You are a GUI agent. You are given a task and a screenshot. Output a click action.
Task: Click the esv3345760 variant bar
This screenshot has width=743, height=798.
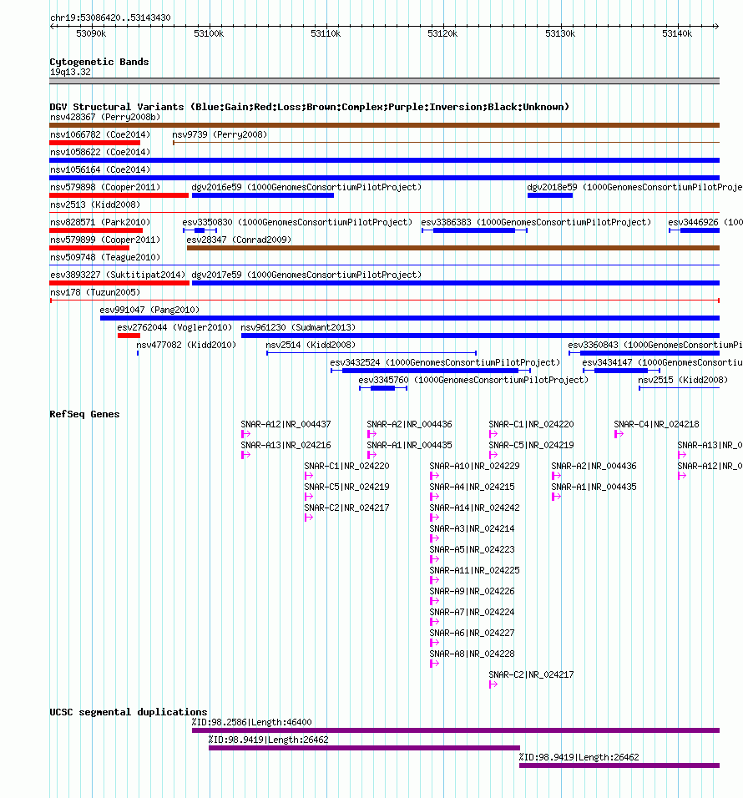tap(383, 388)
